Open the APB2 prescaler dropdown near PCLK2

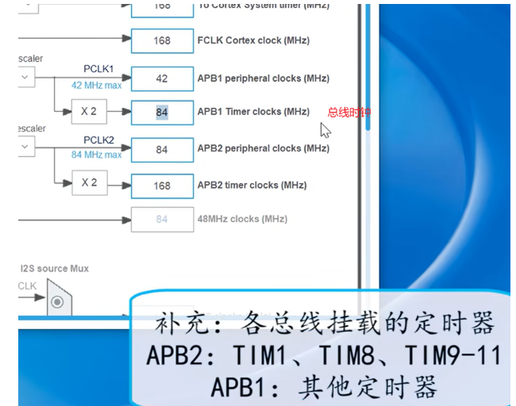point(27,147)
